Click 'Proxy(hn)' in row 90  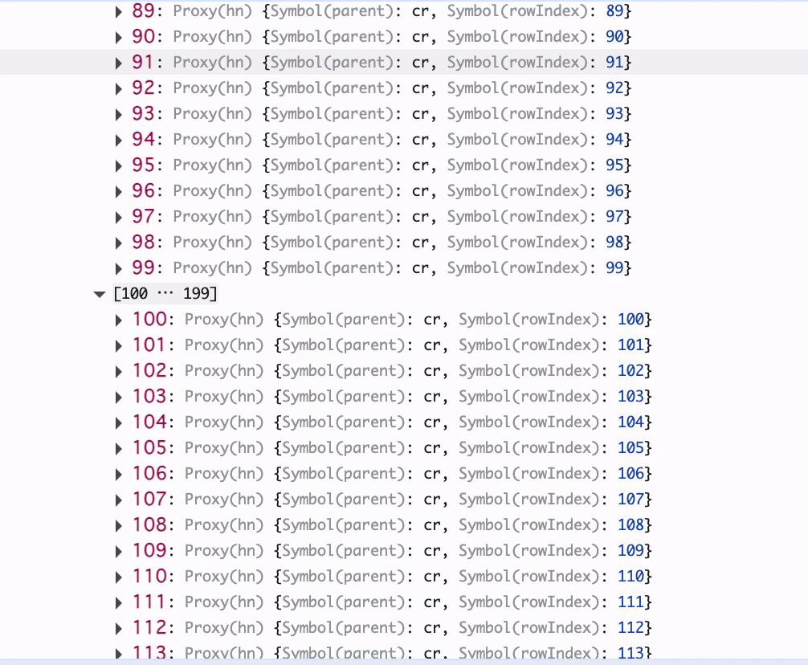212,37
